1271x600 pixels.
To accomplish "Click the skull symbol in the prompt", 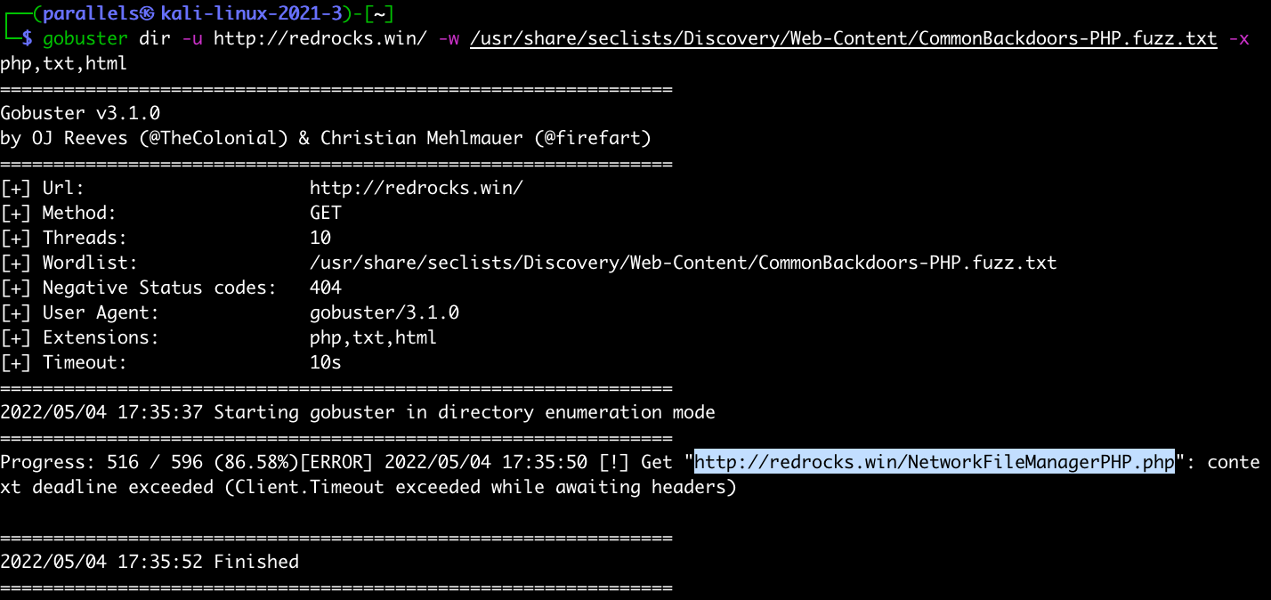I will click(147, 13).
